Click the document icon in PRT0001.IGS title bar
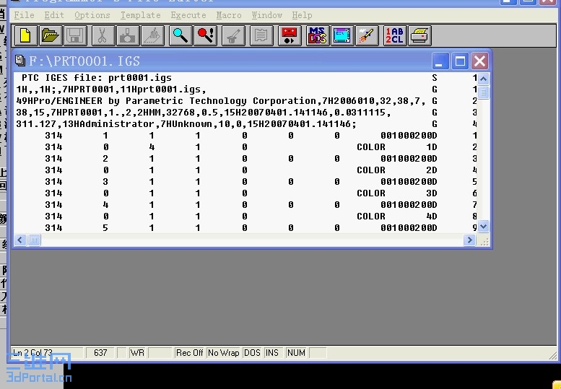This screenshot has width=561, height=389. [20, 61]
